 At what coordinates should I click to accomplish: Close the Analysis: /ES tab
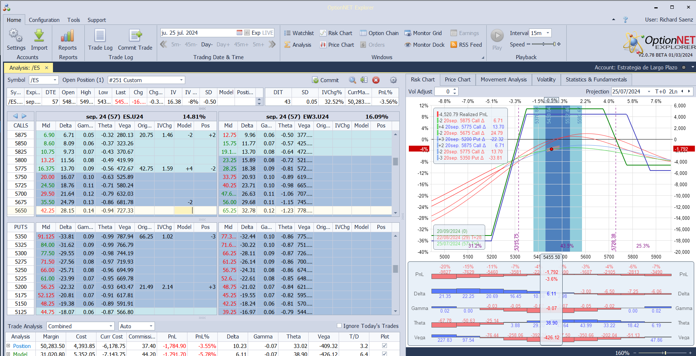[x=46, y=68]
